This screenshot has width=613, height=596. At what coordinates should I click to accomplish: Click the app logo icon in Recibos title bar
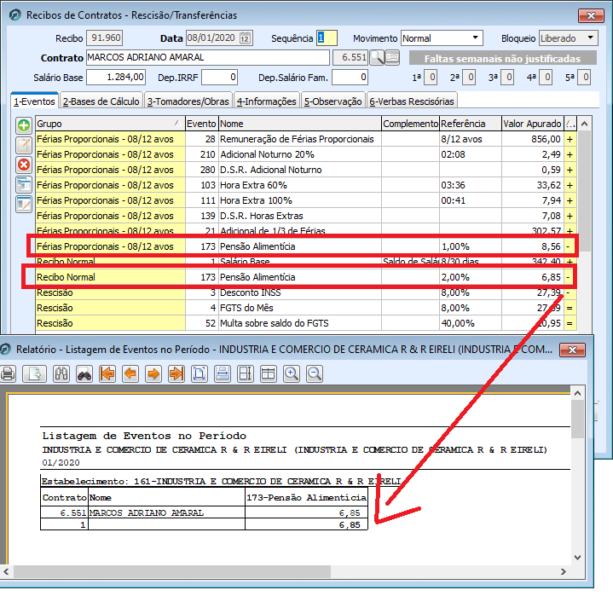point(14,15)
